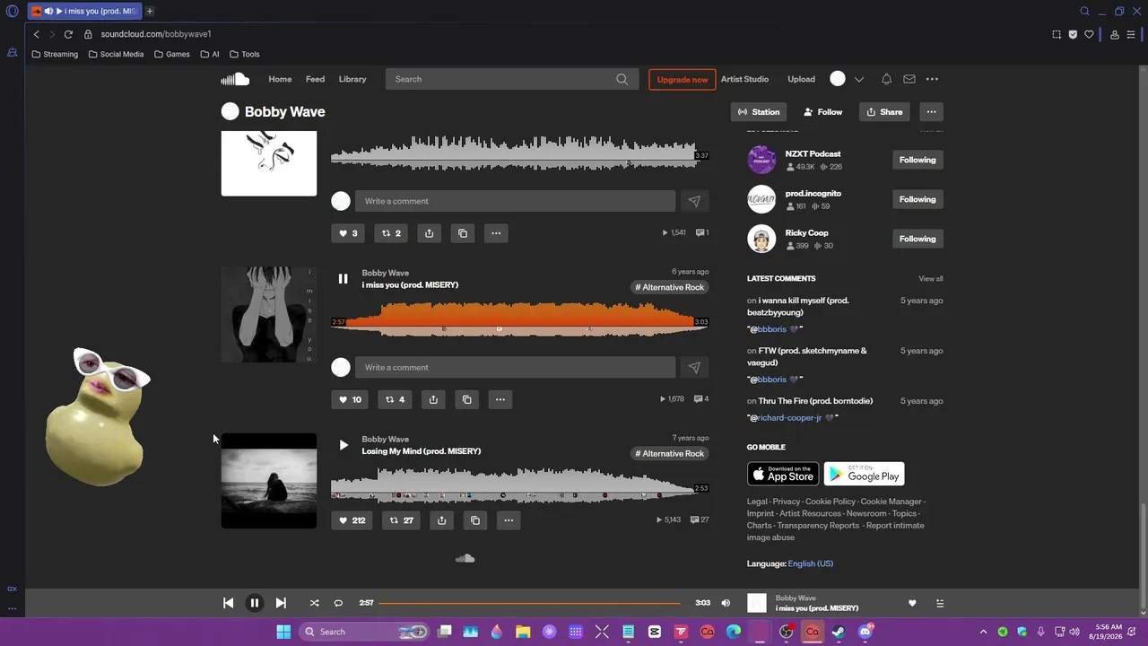The image size is (1148, 646).
Task: Share the Losing My Mind track
Action: (441, 520)
